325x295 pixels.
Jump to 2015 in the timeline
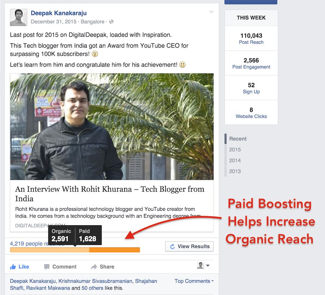point(235,150)
